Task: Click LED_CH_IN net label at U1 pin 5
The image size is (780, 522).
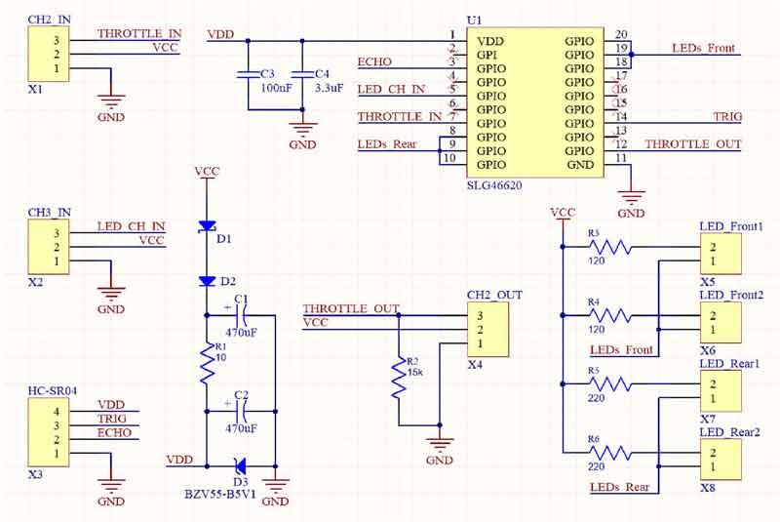Action: point(392,89)
